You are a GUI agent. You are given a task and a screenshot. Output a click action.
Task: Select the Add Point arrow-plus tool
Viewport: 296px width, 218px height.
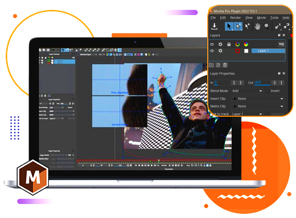point(247,26)
